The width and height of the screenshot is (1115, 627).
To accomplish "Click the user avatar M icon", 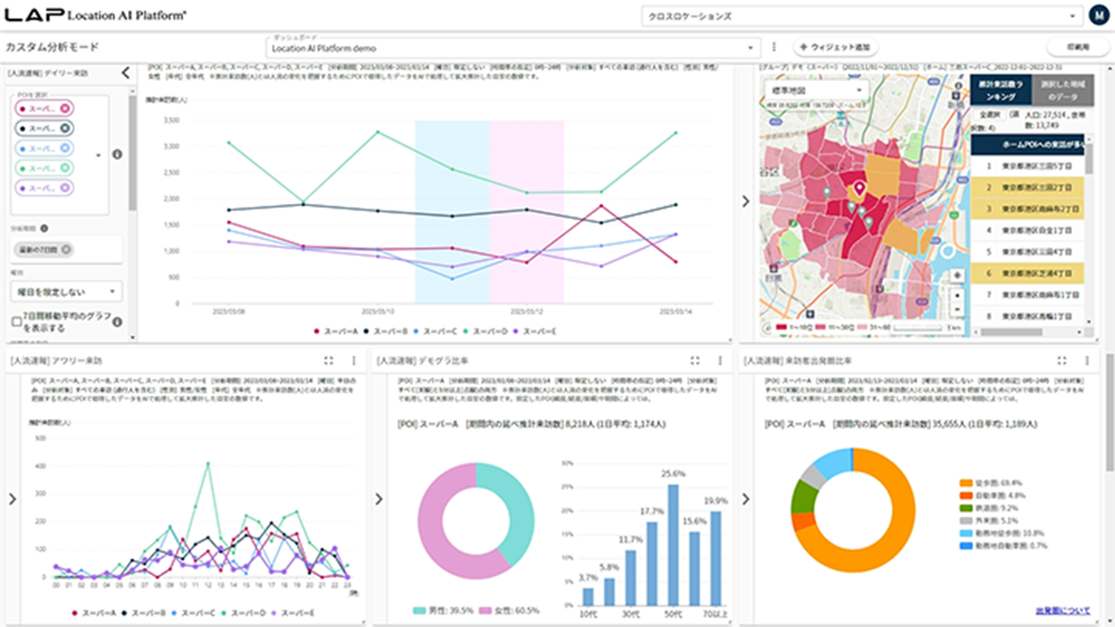I will 1098,16.
